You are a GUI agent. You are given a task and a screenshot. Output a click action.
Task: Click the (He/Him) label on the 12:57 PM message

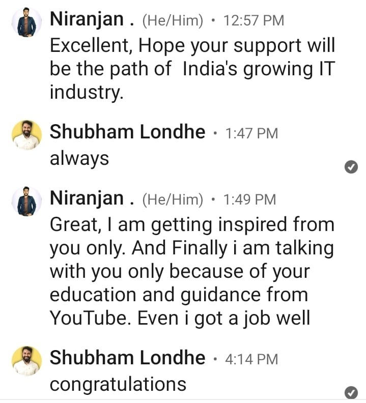[x=173, y=21]
